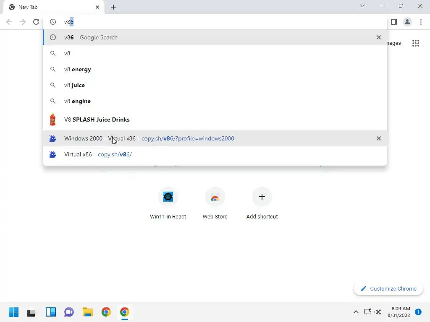Viewport: 430px width, 322px height.
Task: Choose the v8 engine suggestion
Action: point(215,101)
